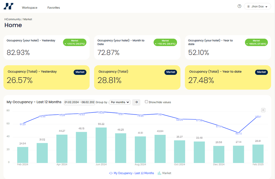
Task: Expand the Per months group-by dropdown
Action: coord(120,102)
